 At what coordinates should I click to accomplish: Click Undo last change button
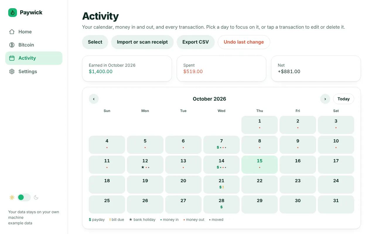pyautogui.click(x=244, y=42)
